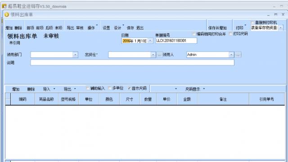Enable 辅助输入 checkbox
The width and height of the screenshot is (288, 162).
[x=88, y=88]
